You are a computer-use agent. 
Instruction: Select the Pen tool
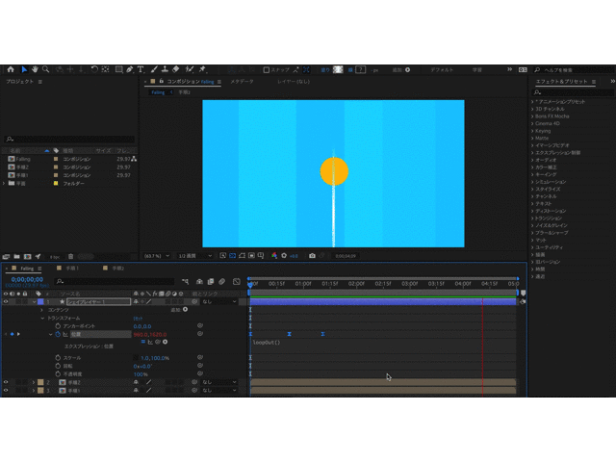[x=130, y=69]
